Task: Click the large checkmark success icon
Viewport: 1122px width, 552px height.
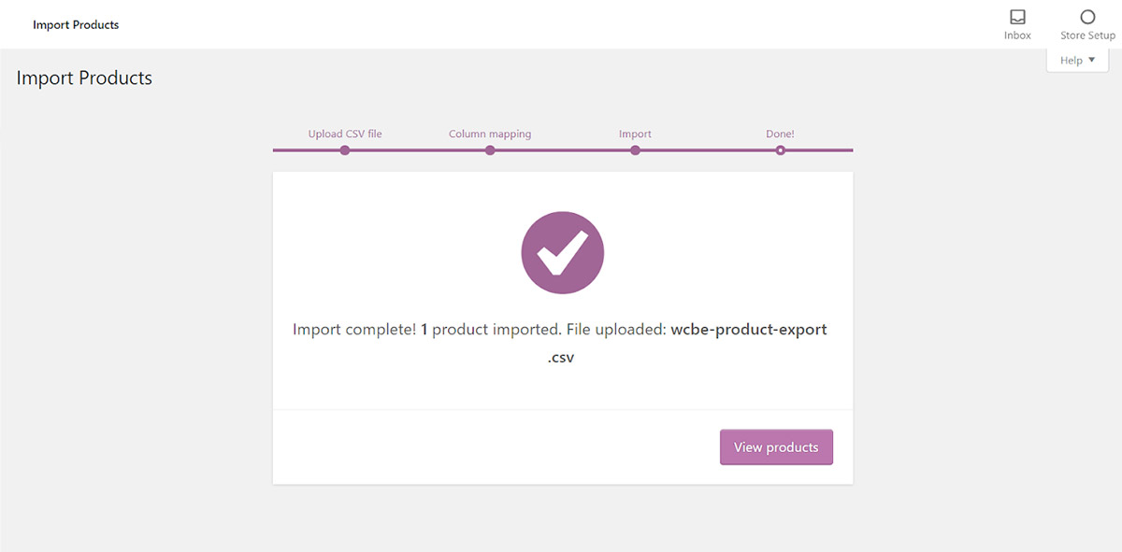Action: pyautogui.click(x=563, y=253)
